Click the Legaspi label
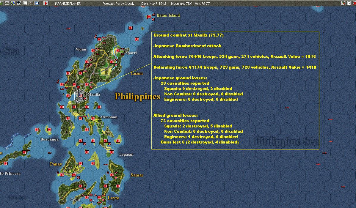Viewport: 356px width, 208px height. [126, 155]
